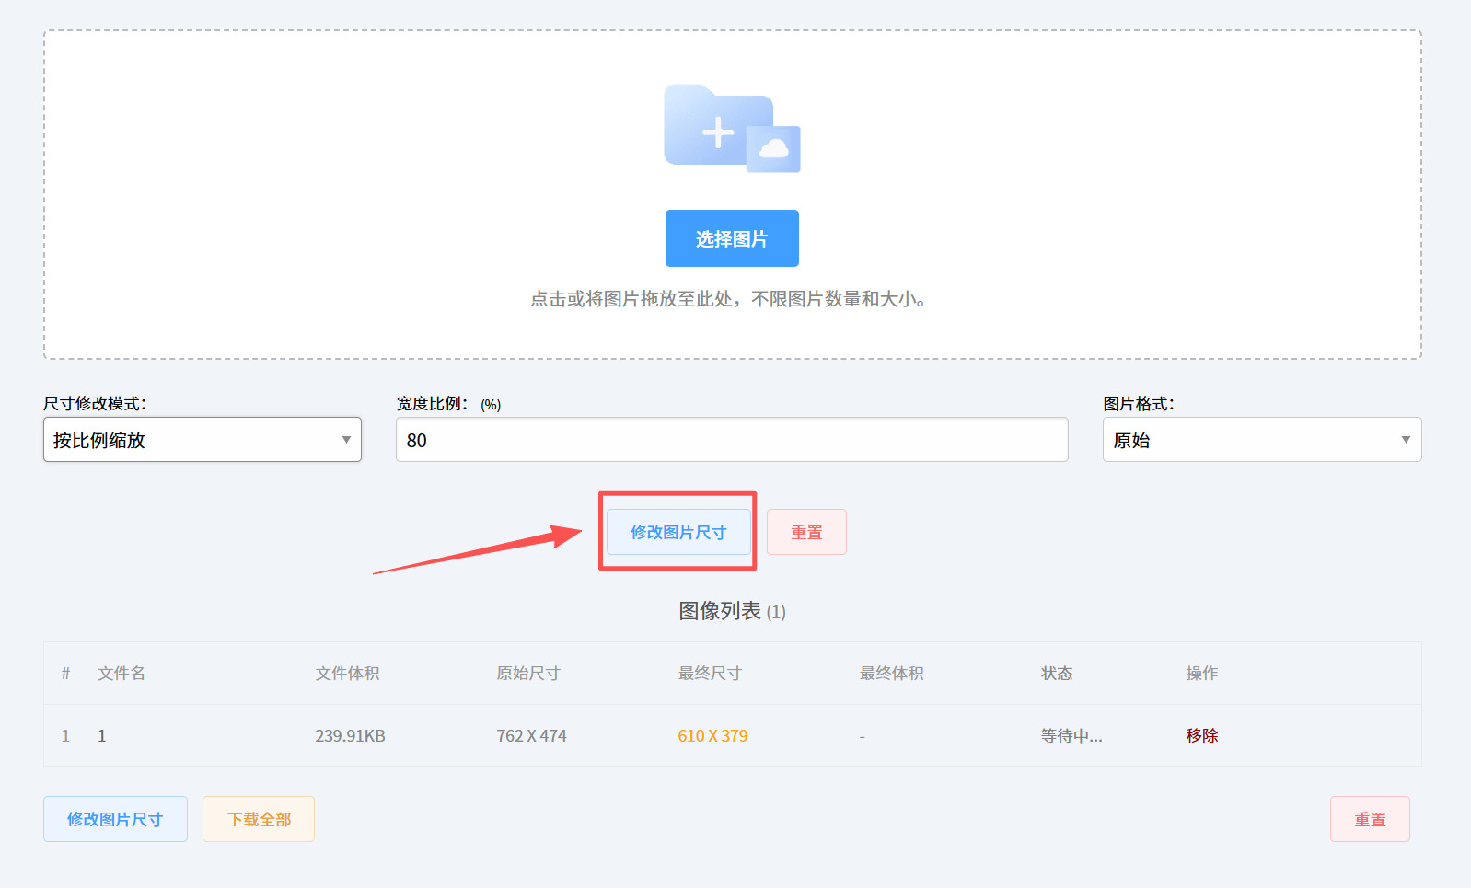Open the 尺寸修改模式 dropdown
The image size is (1471, 888).
click(x=203, y=440)
